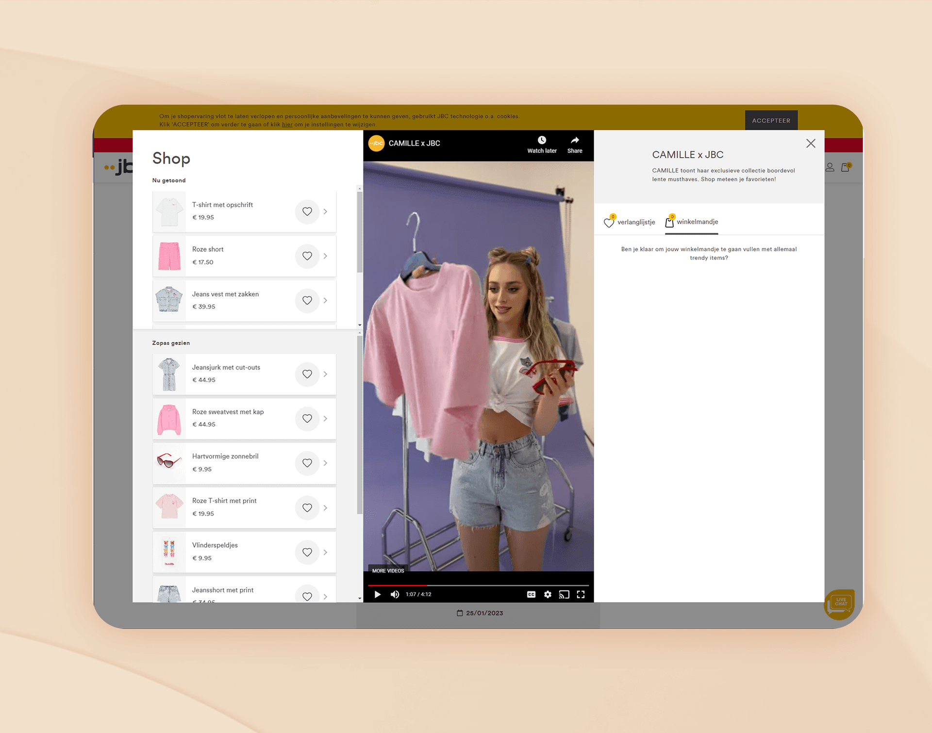932x733 pixels.
Task: Expand the Jeansshort met print details
Action: 325,595
